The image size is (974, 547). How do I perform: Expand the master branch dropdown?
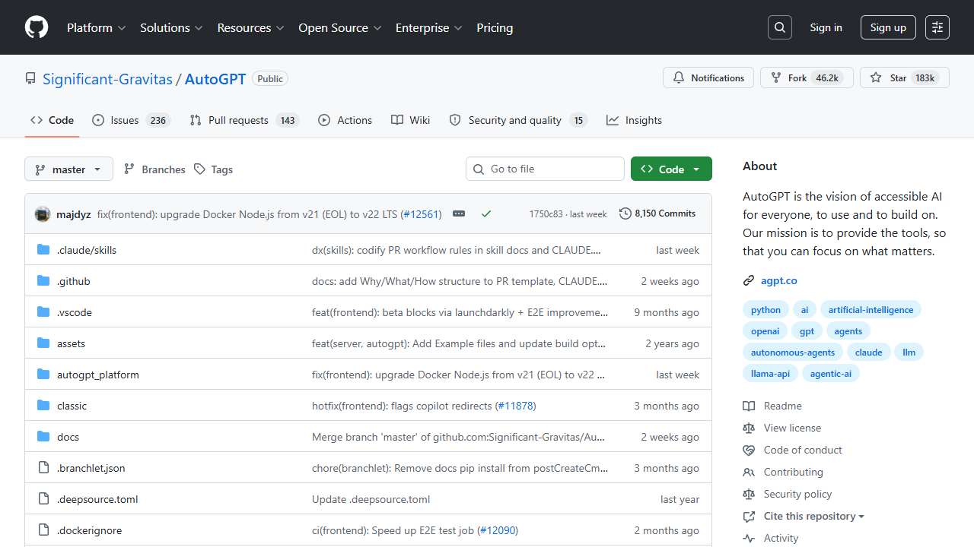point(68,169)
